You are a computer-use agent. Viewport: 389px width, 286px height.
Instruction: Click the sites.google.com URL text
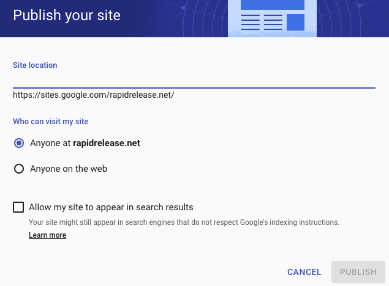[x=94, y=95]
